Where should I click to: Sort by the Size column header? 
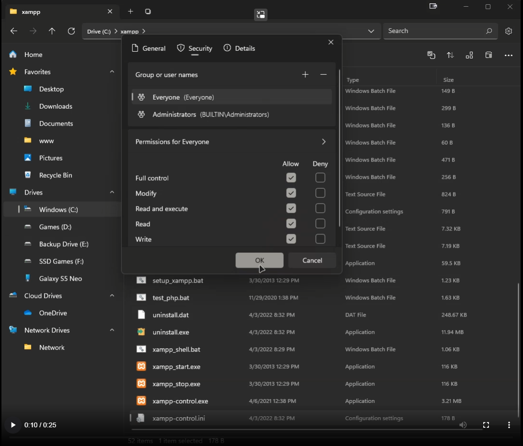(448, 80)
